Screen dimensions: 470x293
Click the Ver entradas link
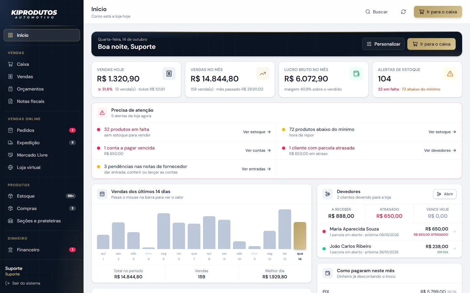click(256, 169)
